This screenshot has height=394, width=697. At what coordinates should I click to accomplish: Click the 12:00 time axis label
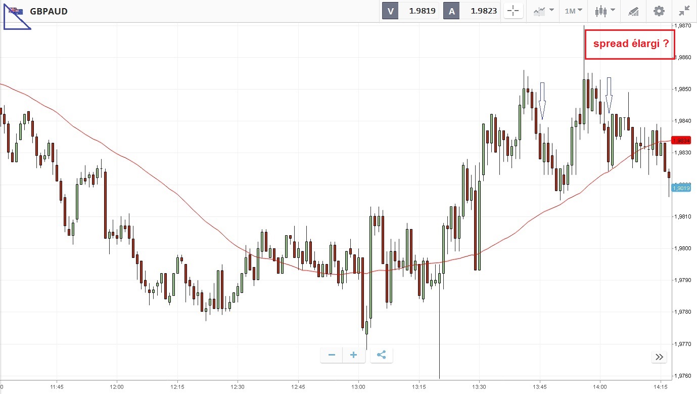click(x=117, y=388)
